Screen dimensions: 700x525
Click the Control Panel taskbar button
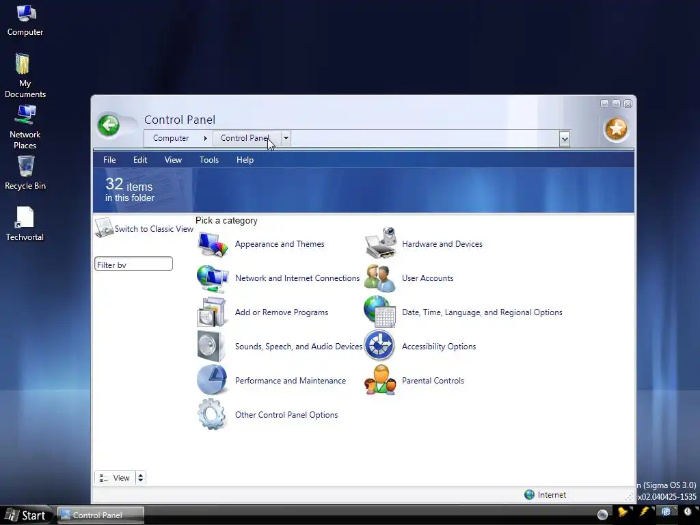point(101,515)
